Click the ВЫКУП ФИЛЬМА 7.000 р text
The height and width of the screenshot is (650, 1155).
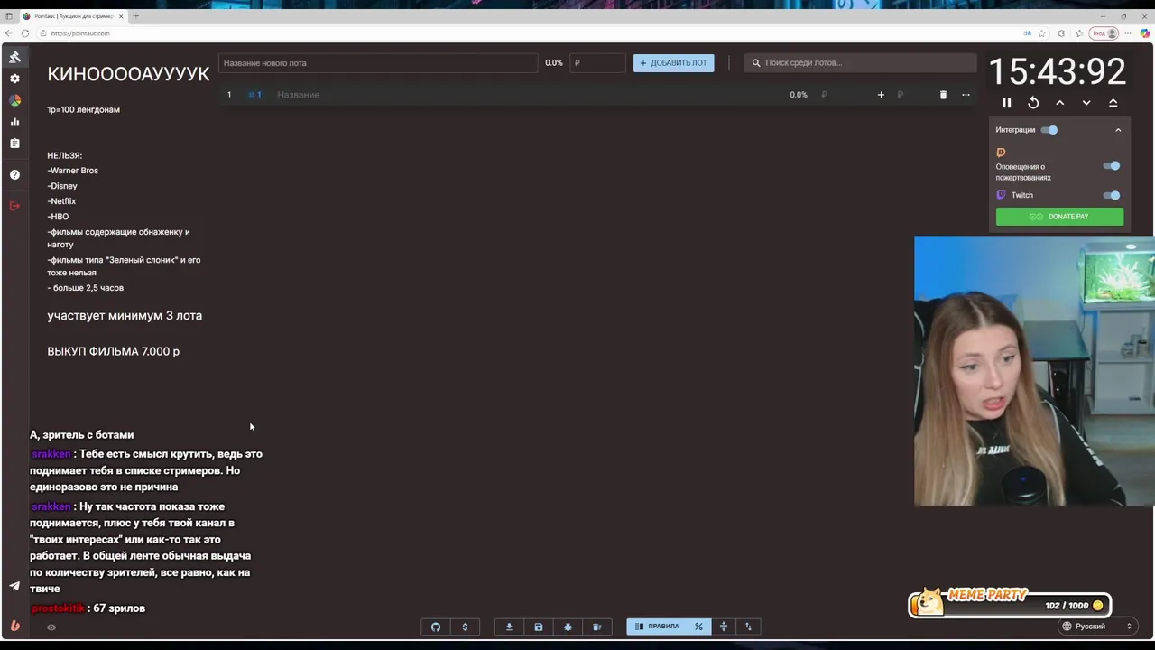[113, 351]
